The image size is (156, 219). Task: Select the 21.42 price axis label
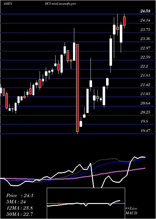pos(145,85)
